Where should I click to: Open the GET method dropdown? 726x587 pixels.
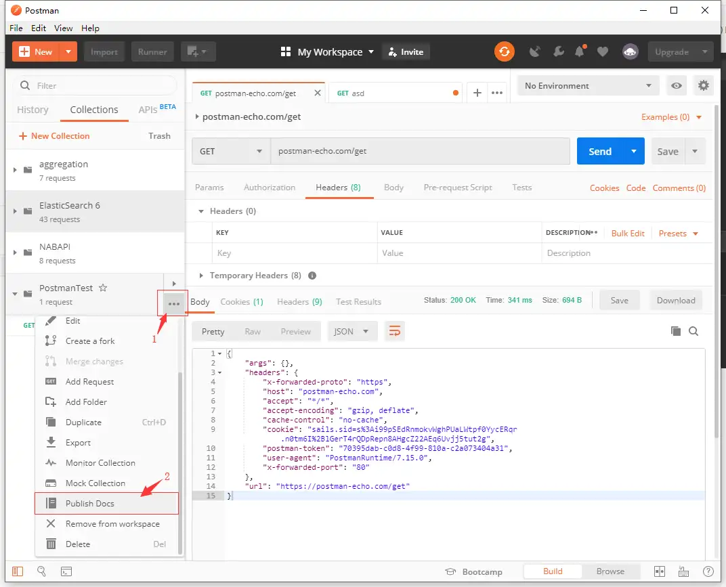click(230, 152)
